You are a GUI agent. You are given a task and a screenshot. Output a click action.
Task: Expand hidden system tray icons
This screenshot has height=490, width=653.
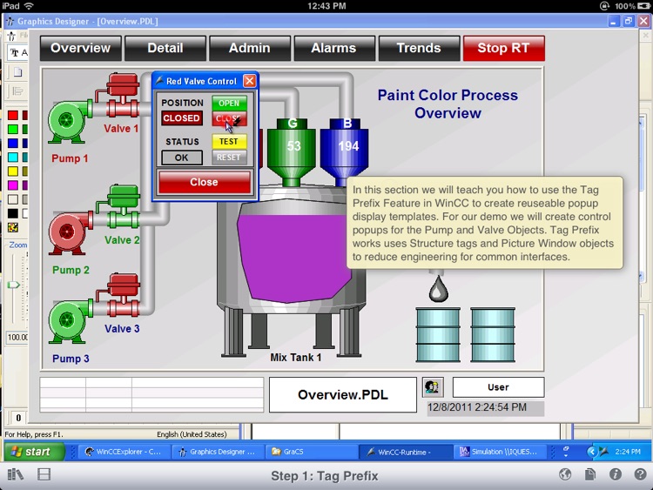591,452
